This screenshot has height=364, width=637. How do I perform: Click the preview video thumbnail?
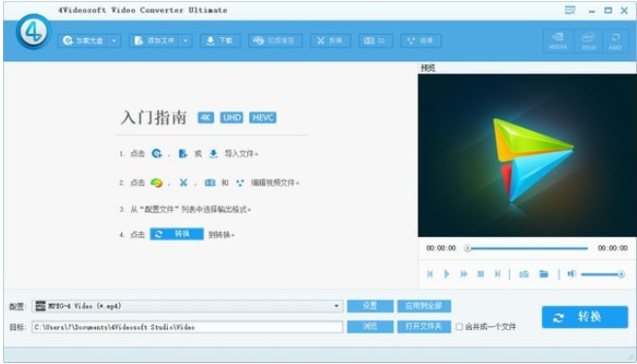(x=526, y=155)
